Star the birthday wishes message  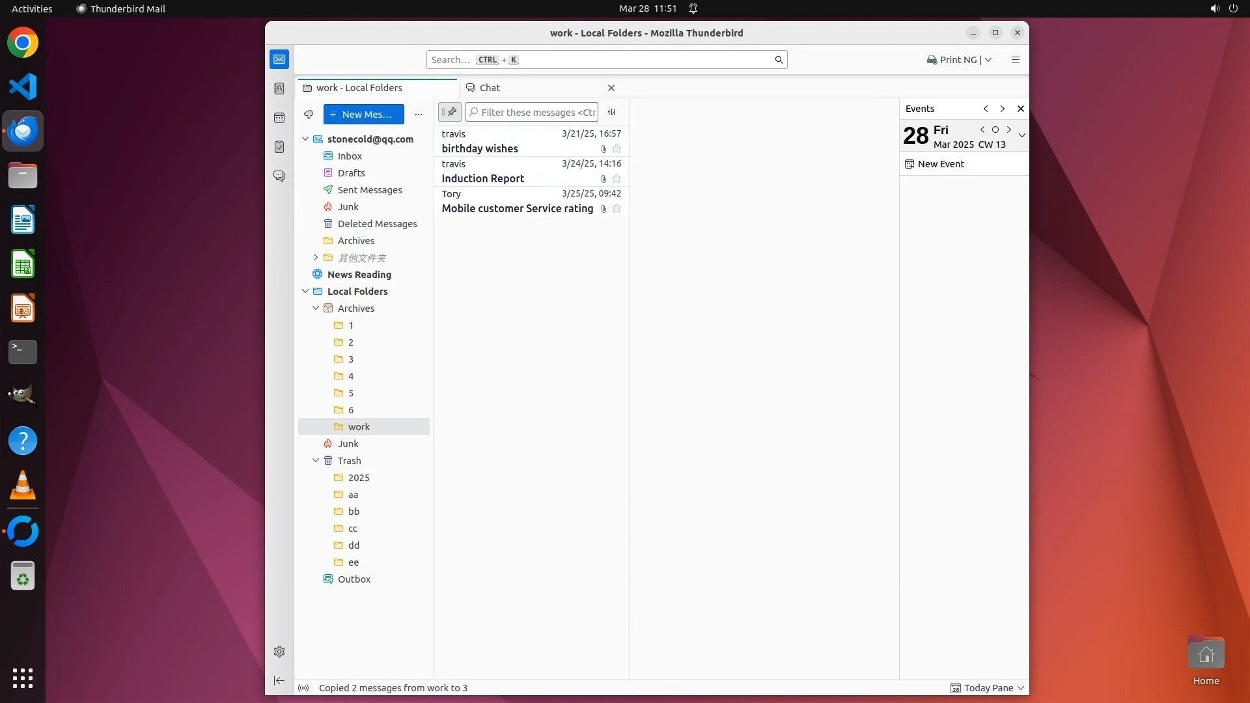coord(617,149)
